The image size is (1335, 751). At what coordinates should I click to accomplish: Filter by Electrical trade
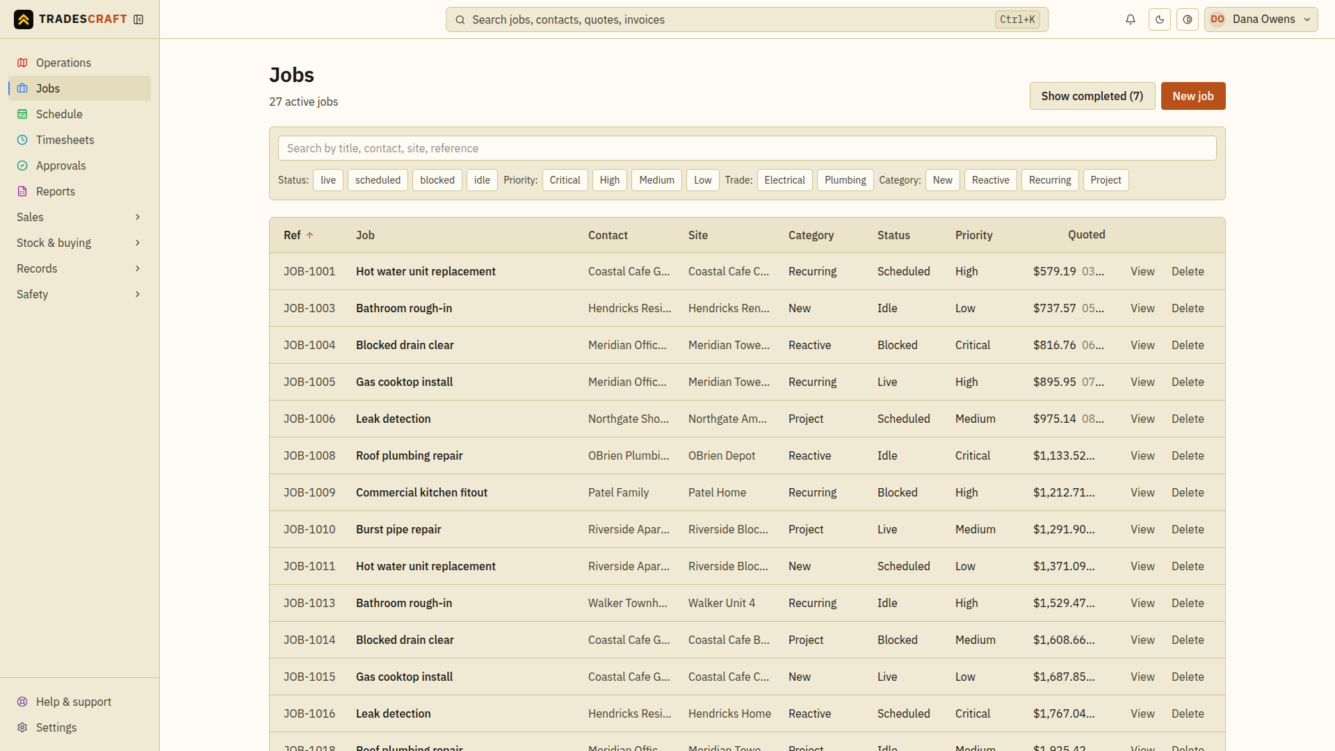coord(784,180)
